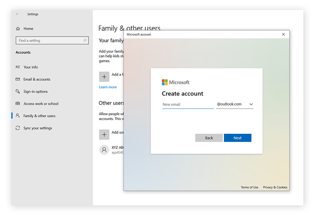Click the Microsoft logo in dialog

coord(165,82)
